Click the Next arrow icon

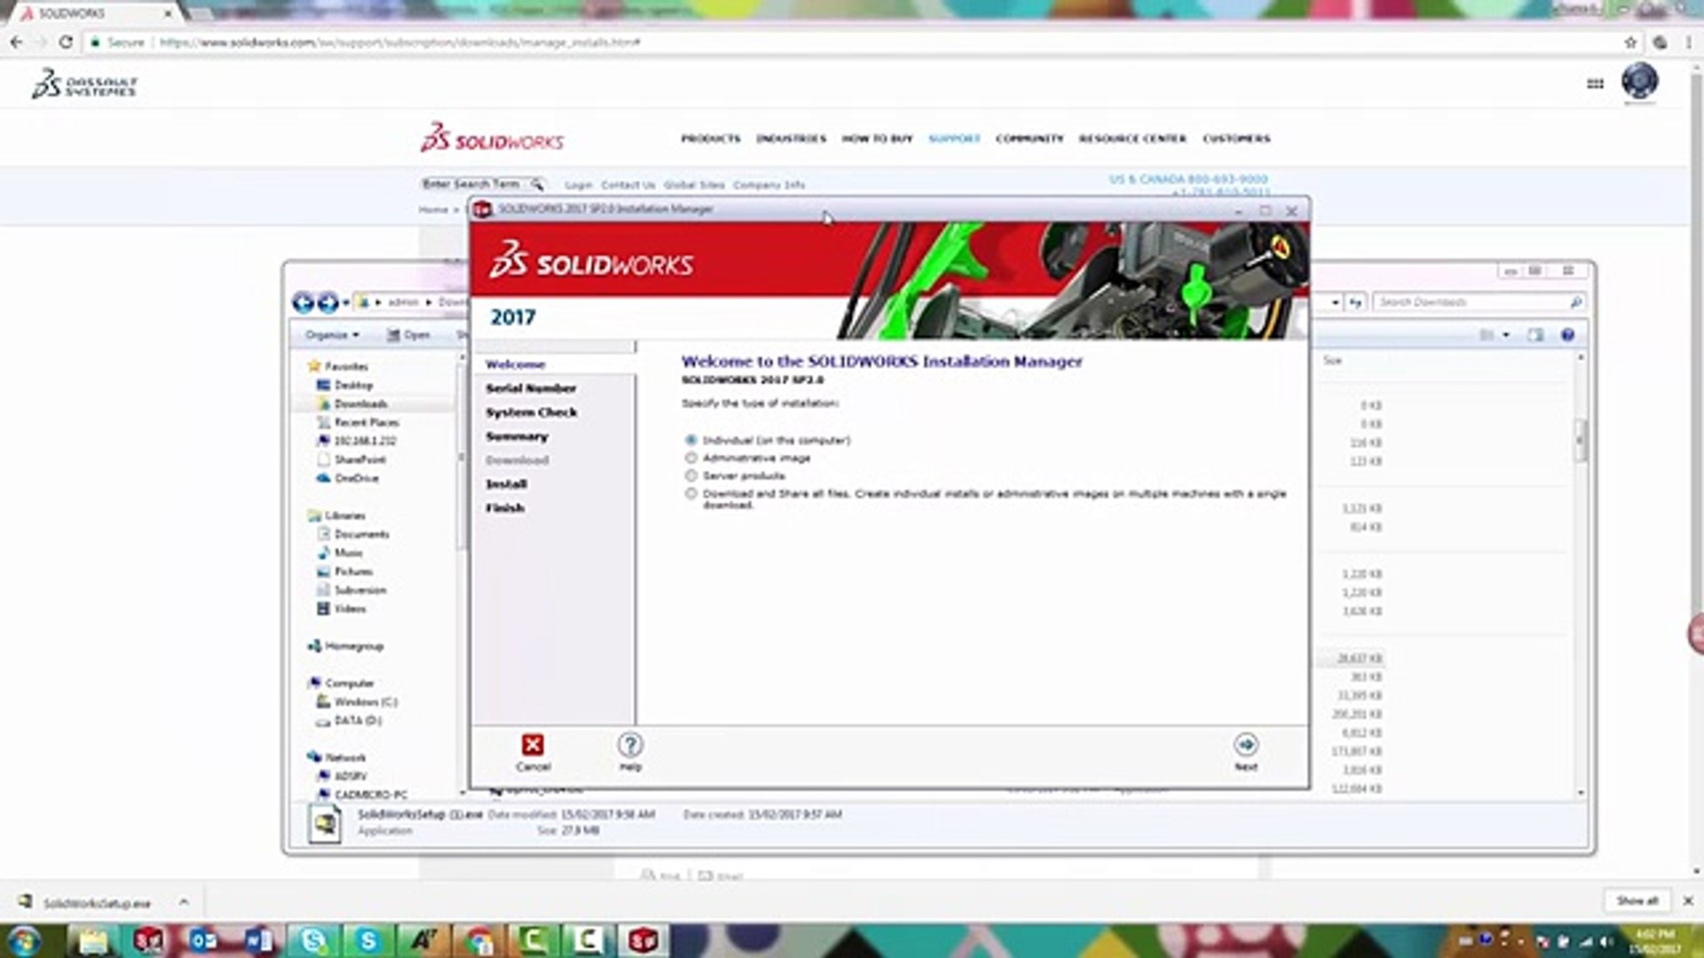1245,745
